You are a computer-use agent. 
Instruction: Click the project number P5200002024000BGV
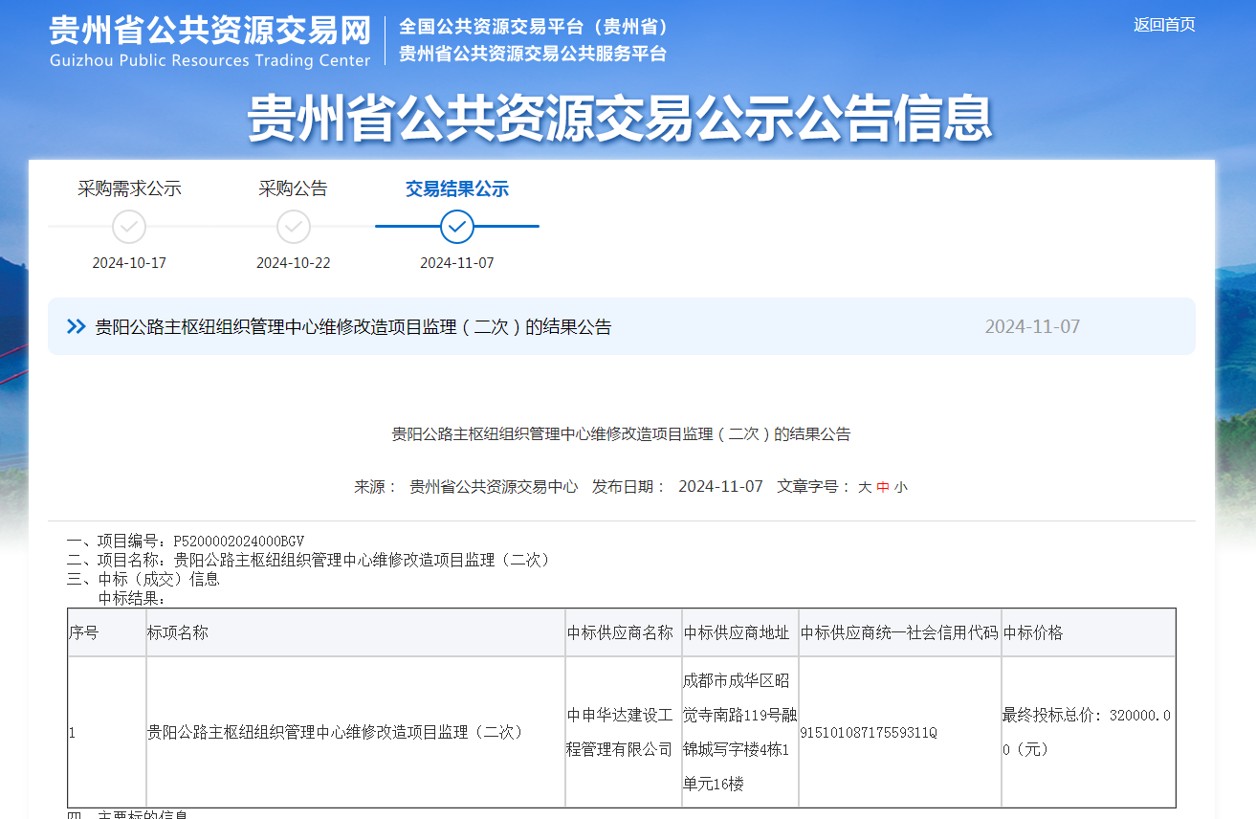[238, 542]
